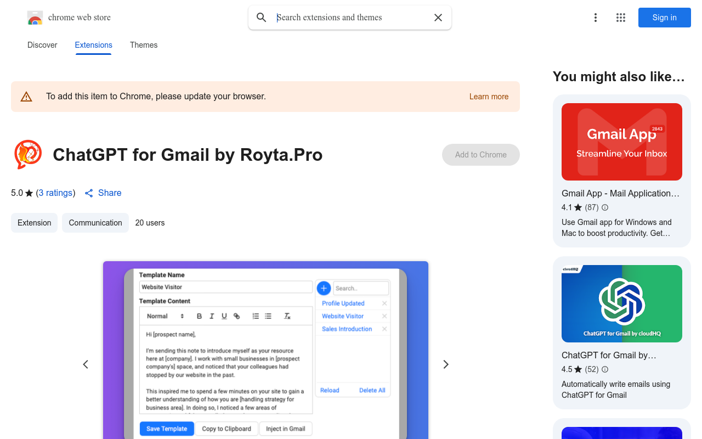Click the Communication category chip
Image resolution: width=702 pixels, height=439 pixels.
pyautogui.click(x=95, y=223)
